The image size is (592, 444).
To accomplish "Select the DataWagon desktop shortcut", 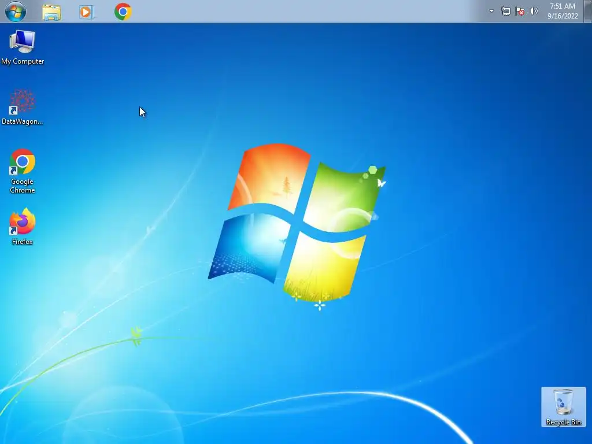I will click(23, 107).
